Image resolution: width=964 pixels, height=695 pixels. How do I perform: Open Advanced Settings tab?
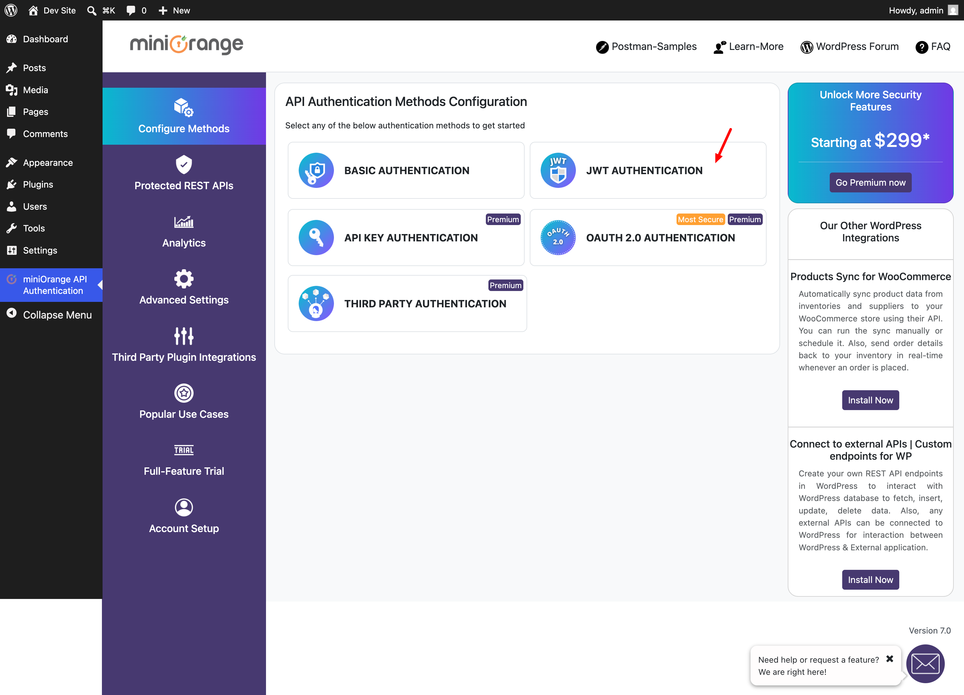(184, 287)
